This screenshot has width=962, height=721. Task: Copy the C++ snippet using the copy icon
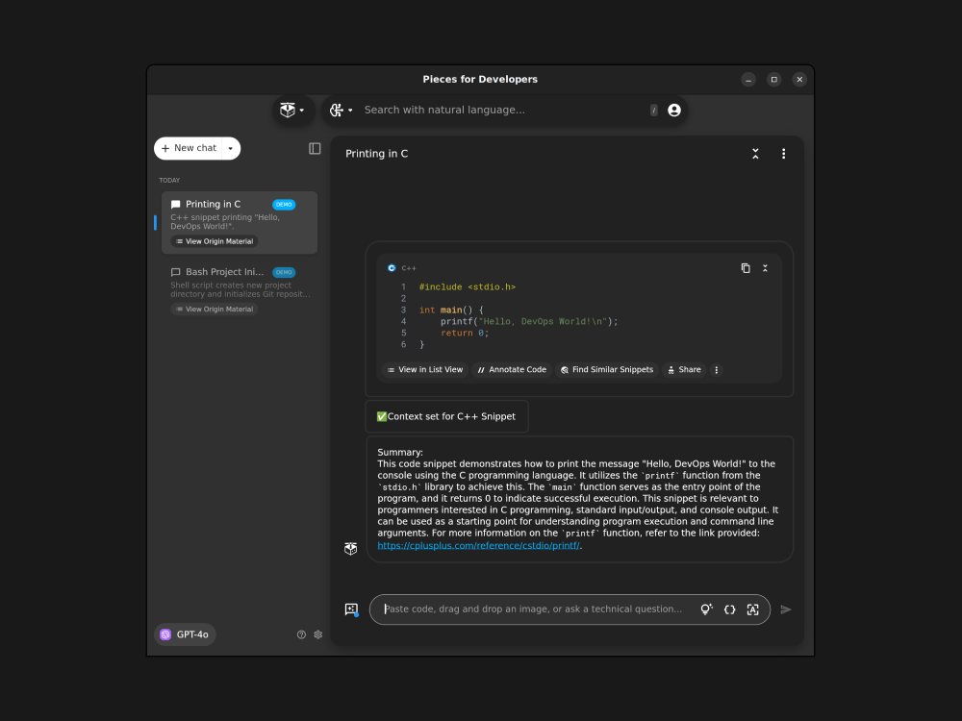coord(744,267)
